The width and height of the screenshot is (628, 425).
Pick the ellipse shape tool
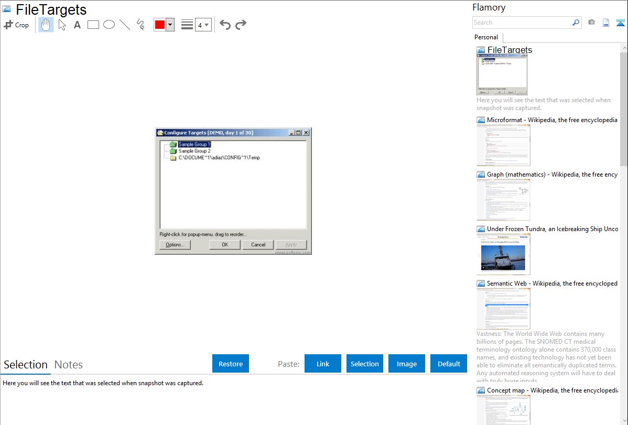tap(109, 25)
